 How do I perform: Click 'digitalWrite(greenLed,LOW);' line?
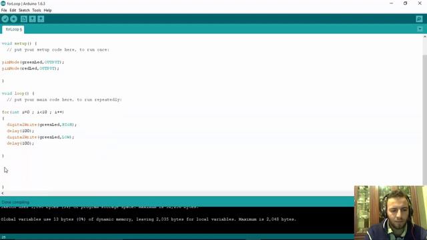pos(40,137)
